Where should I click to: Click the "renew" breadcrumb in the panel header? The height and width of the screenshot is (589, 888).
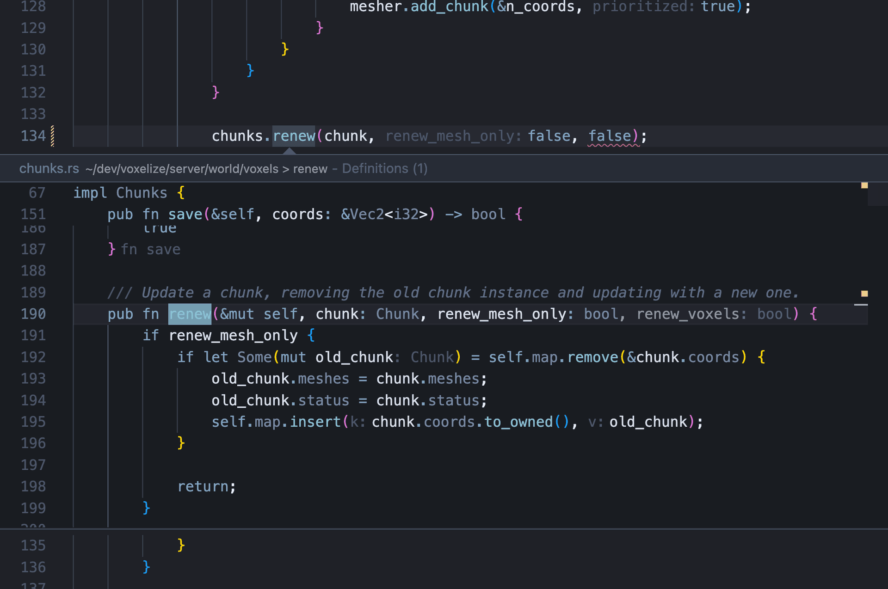pos(310,168)
